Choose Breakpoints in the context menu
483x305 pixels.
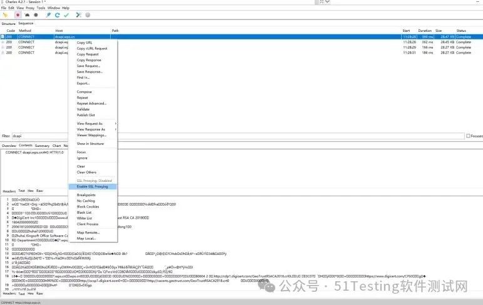tap(86, 195)
